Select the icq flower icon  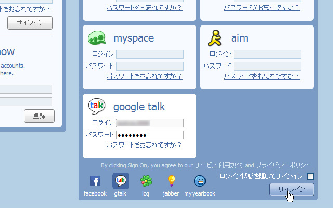146,181
